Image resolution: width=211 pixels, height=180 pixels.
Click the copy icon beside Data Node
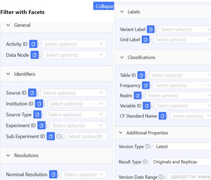click(x=35, y=55)
